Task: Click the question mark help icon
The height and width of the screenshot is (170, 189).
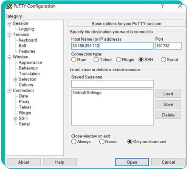Action: pyautogui.click(x=162, y=6)
